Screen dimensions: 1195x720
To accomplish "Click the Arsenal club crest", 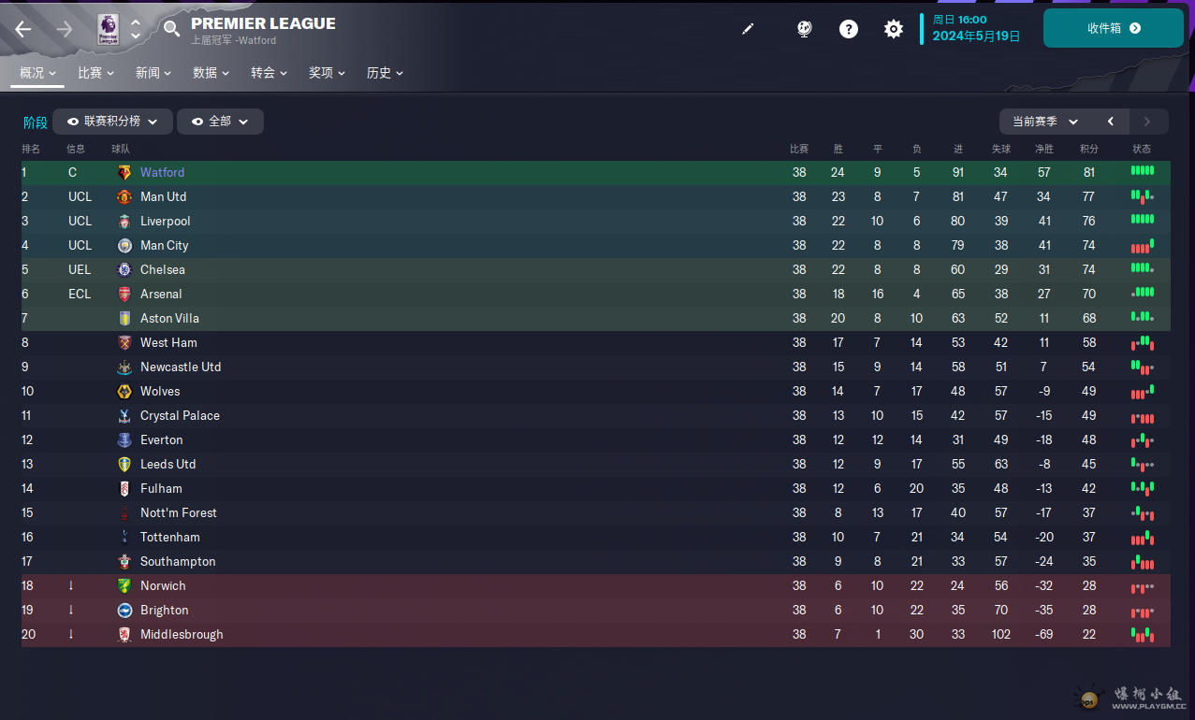I will pos(124,295).
